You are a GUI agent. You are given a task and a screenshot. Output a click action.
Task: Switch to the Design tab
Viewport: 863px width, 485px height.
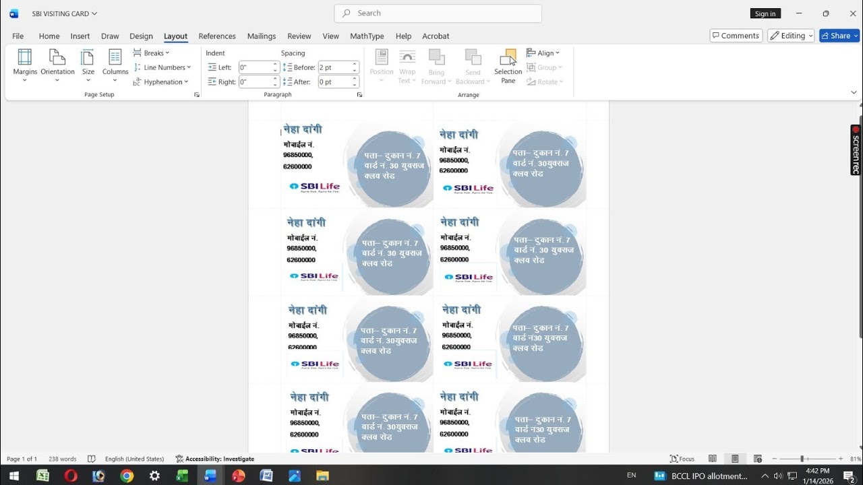142,36
